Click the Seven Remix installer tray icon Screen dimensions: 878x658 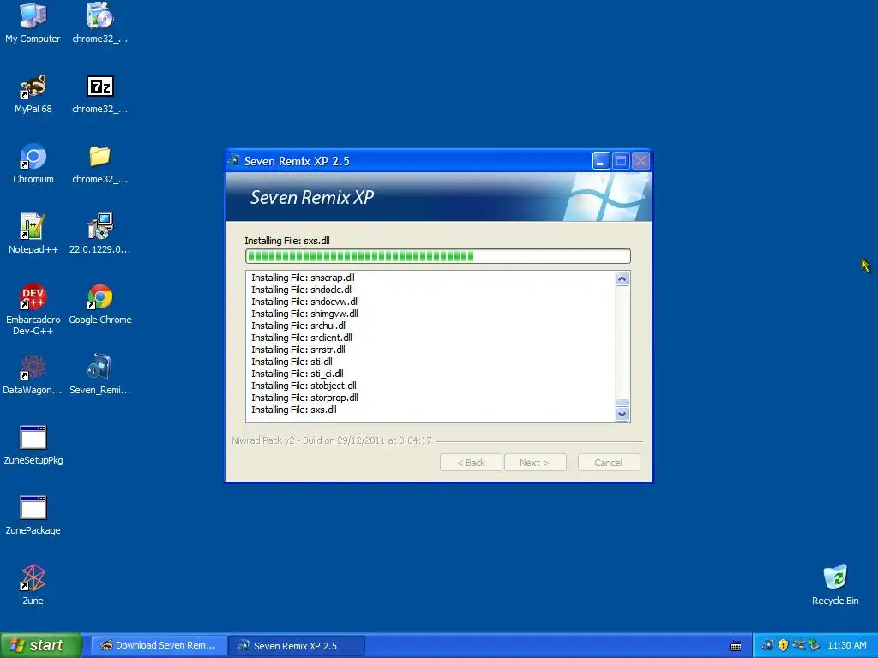767,645
